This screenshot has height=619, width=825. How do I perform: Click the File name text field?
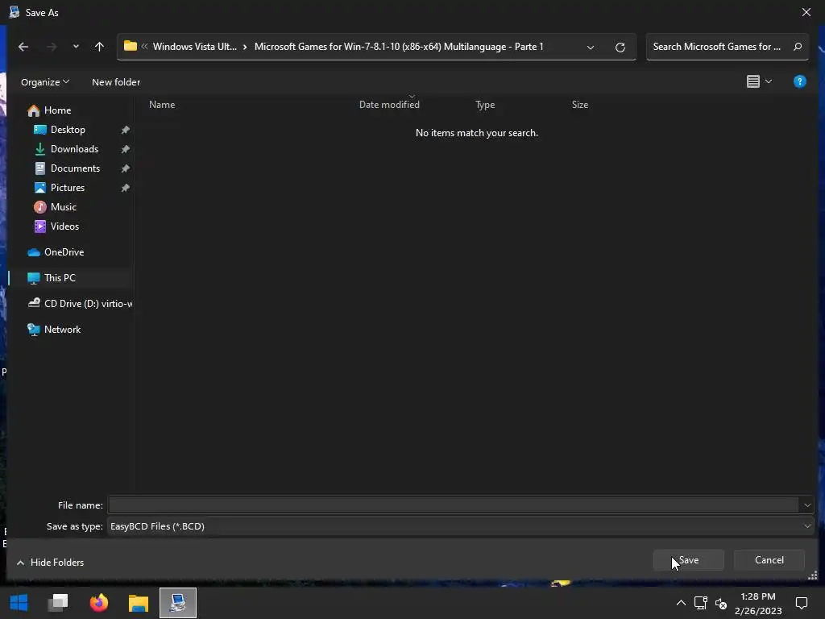(x=454, y=505)
